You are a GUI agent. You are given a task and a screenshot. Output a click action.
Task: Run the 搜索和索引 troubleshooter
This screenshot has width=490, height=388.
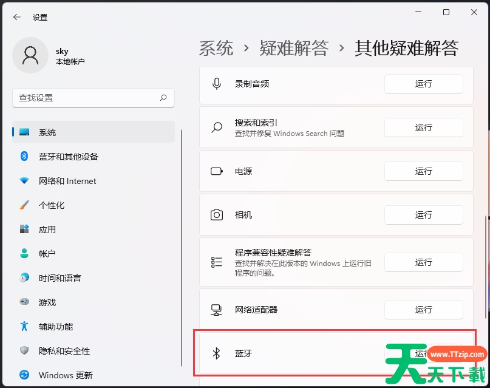[x=423, y=128]
